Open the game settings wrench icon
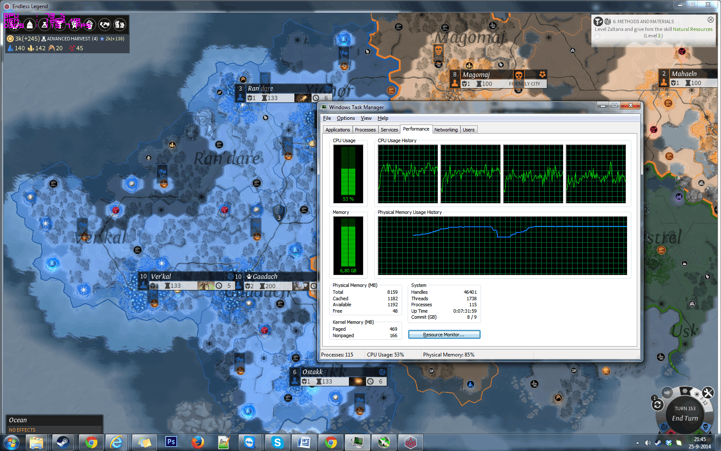 (708, 393)
